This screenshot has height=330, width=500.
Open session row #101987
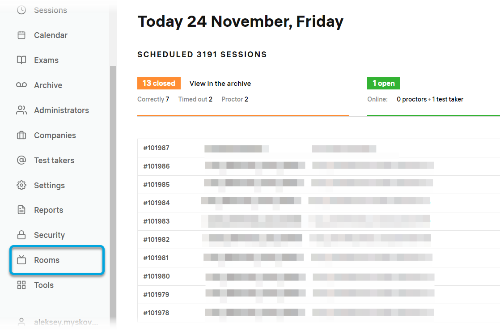156,148
